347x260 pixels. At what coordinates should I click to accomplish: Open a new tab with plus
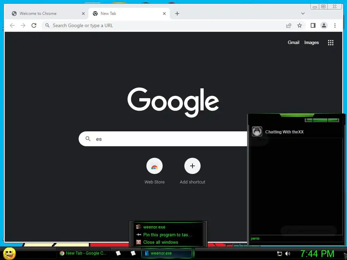(x=177, y=14)
